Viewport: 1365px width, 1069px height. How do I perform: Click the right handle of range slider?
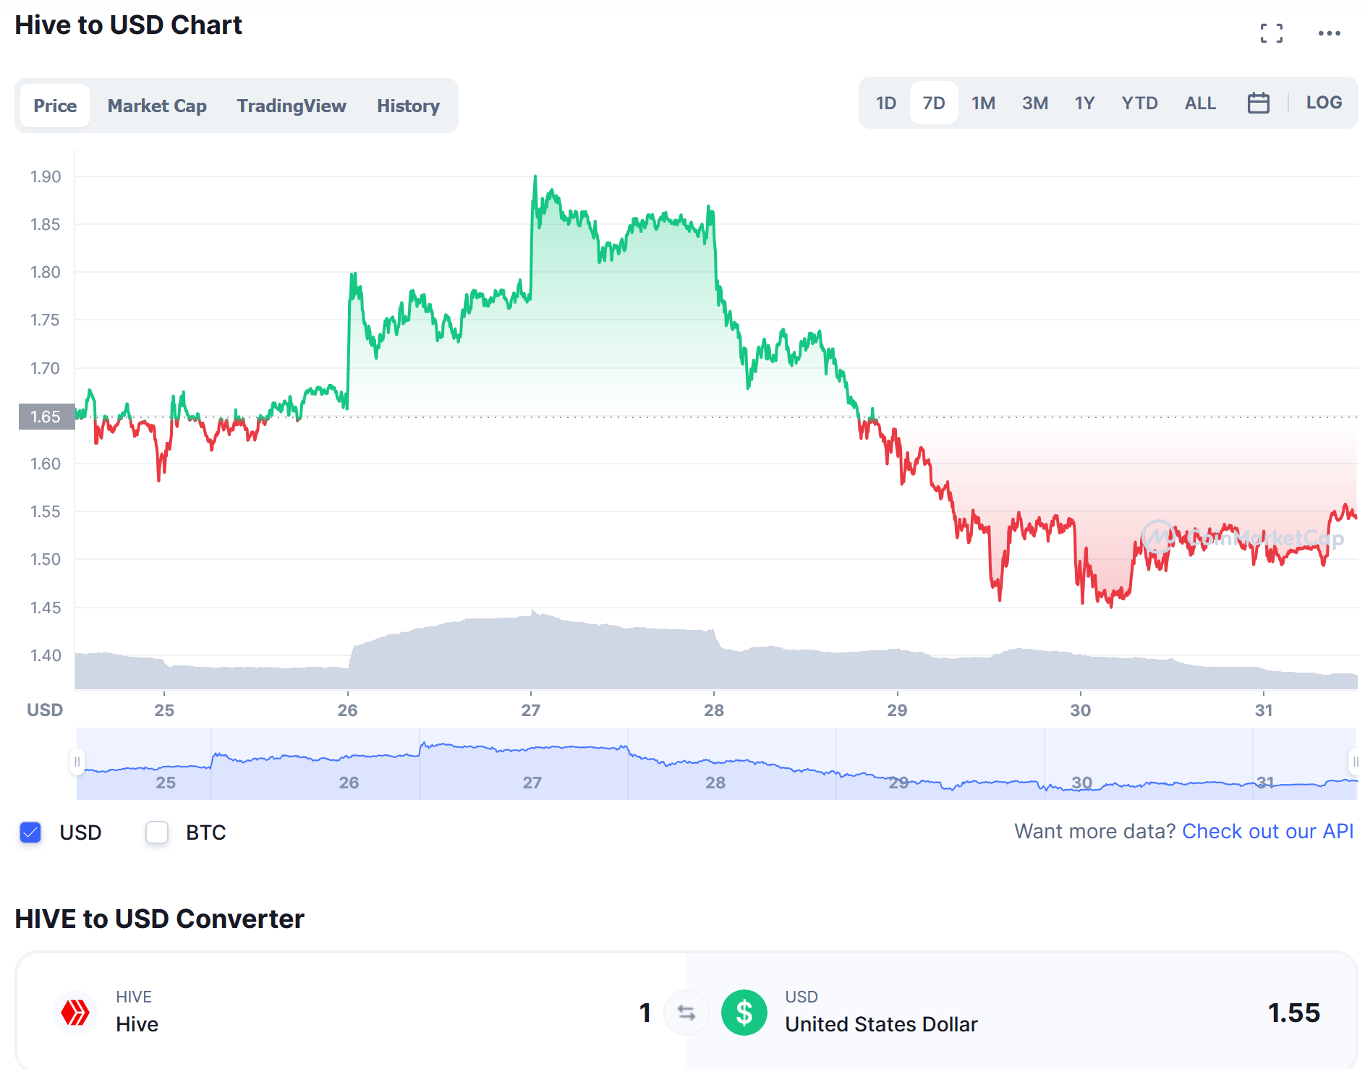(1355, 762)
